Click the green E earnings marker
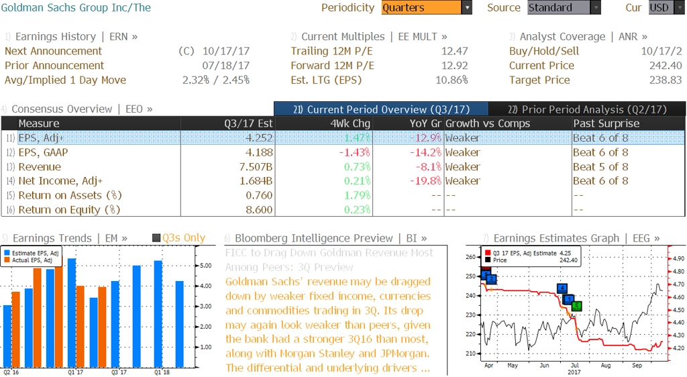 pyautogui.click(x=576, y=306)
